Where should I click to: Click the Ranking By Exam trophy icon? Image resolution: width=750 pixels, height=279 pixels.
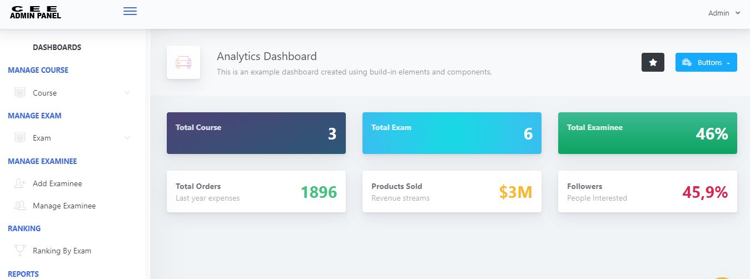20,251
